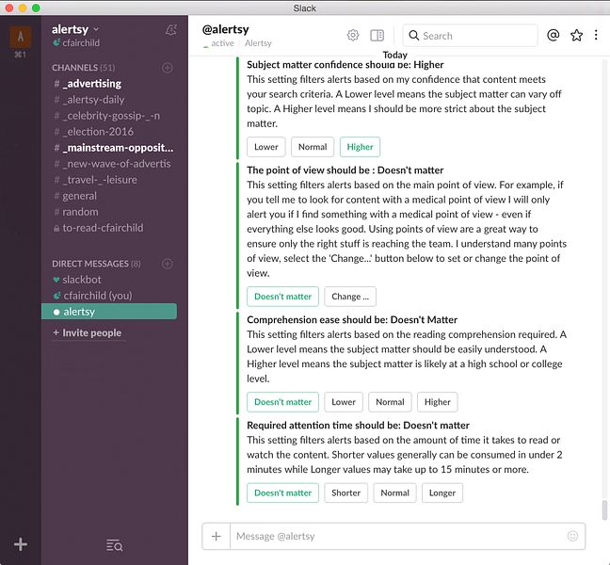The image size is (610, 565).
Task: Set attention time to Longer
Action: (x=442, y=493)
